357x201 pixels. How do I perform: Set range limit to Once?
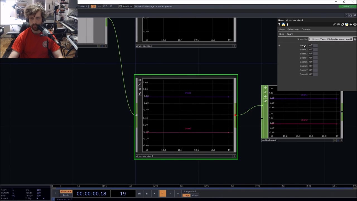(x=195, y=195)
